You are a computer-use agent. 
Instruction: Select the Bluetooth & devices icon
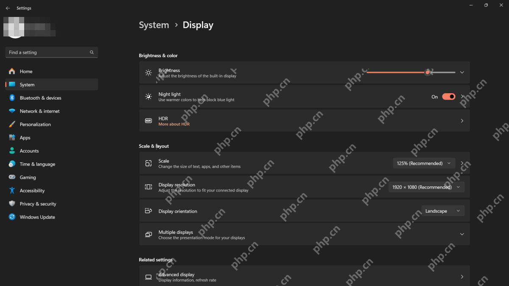[x=12, y=98]
